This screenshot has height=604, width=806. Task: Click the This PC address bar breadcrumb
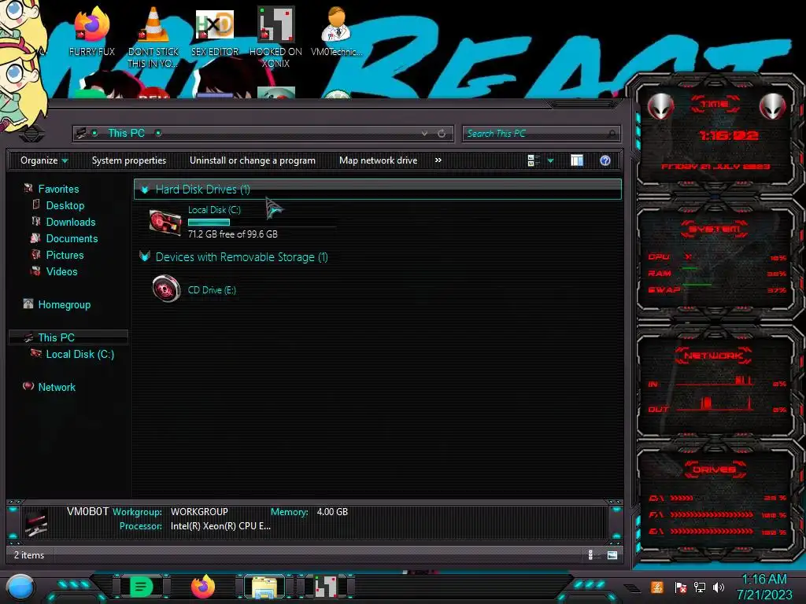click(127, 133)
